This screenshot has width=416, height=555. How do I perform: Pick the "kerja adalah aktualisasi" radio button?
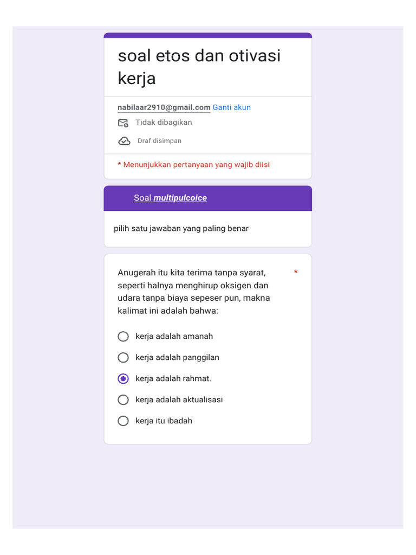123,400
